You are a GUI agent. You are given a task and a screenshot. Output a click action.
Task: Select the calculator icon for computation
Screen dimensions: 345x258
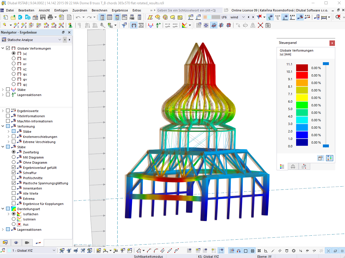tap(323, 17)
